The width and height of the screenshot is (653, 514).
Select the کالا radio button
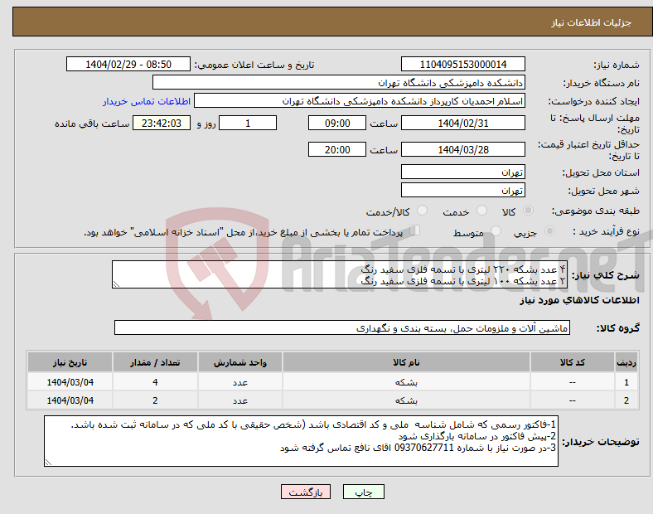pyautogui.click(x=528, y=211)
